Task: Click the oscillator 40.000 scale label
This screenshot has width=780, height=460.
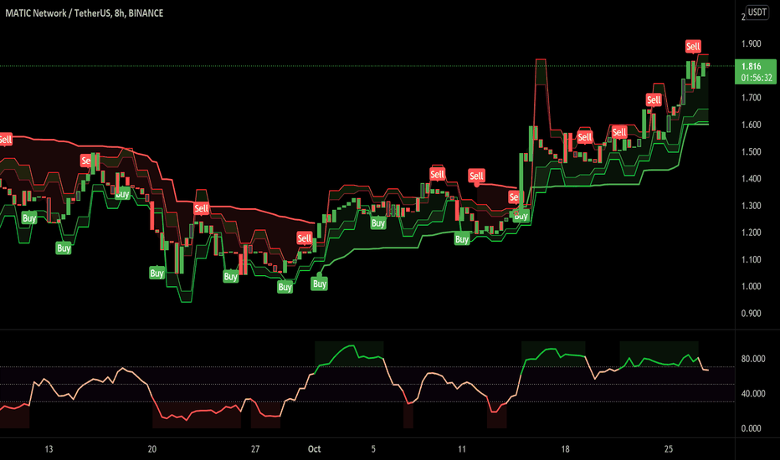Action: pyautogui.click(x=753, y=393)
